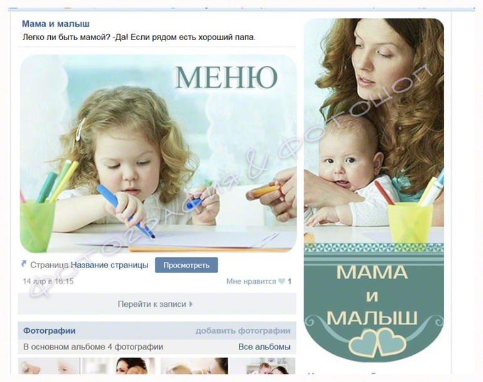Open the third photo thumbnail in the album
The width and height of the screenshot is (483, 382).
194,366
